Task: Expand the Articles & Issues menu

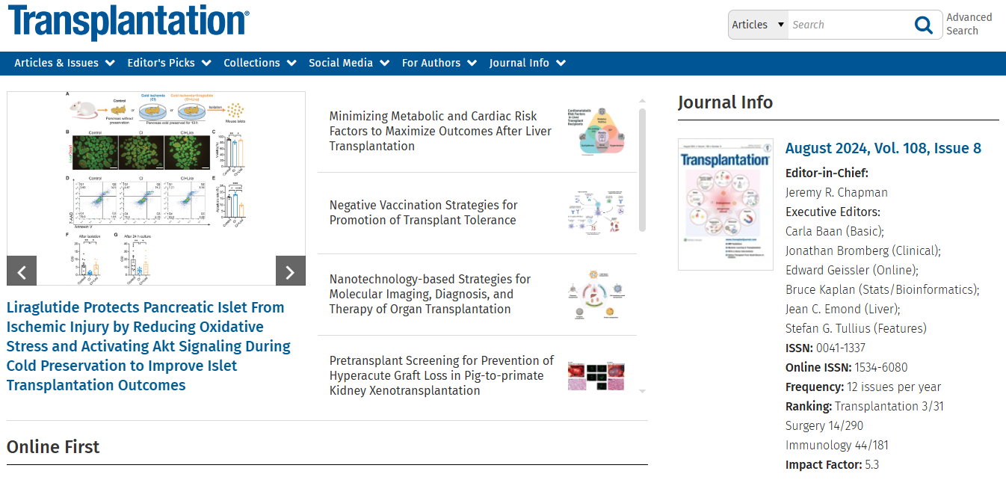Action: [x=64, y=63]
